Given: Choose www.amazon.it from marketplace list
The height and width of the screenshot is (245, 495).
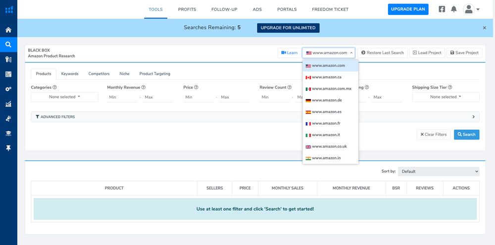Looking at the screenshot, I should (331, 135).
